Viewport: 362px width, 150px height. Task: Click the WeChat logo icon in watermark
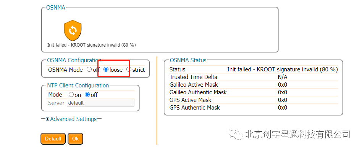[236, 134]
